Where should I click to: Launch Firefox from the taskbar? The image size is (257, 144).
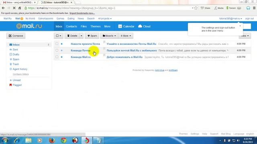click(x=52, y=140)
